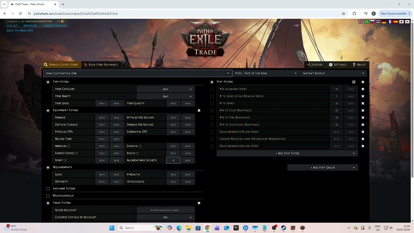Switch site language with the Russian flag
Screen dimensions: 414x233
[x=372, y=22]
